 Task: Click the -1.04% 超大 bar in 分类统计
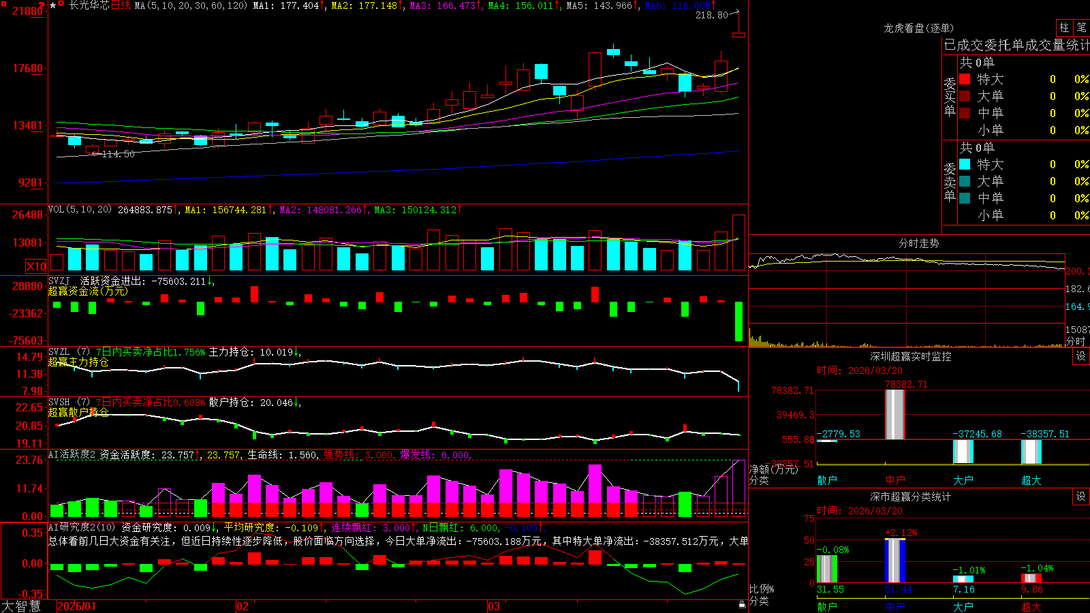click(1031, 578)
